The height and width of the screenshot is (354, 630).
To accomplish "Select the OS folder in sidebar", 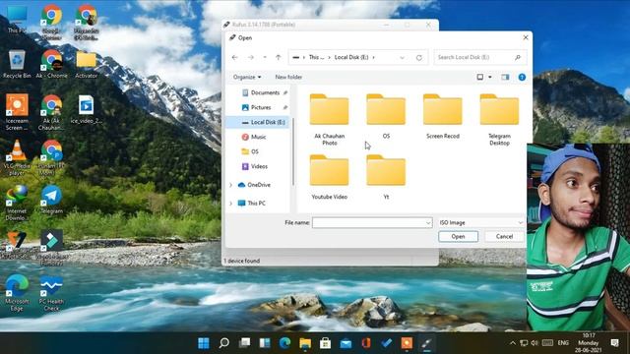I will point(255,151).
